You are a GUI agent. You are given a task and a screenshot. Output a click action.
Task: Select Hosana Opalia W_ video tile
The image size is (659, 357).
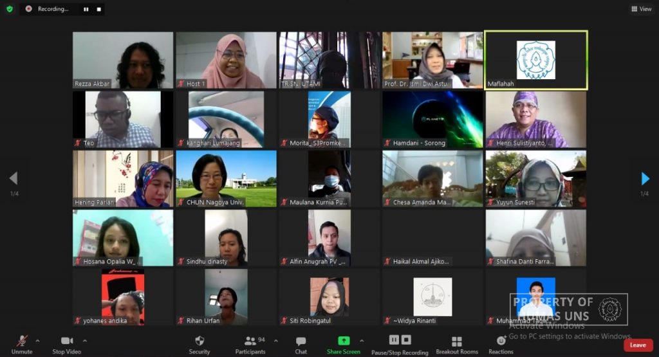[123, 238]
